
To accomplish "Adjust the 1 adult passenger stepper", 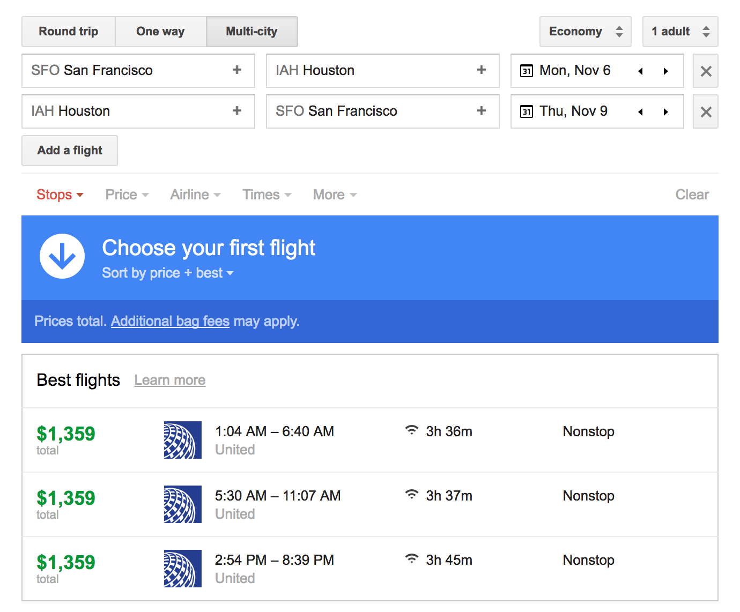I will pos(680,31).
